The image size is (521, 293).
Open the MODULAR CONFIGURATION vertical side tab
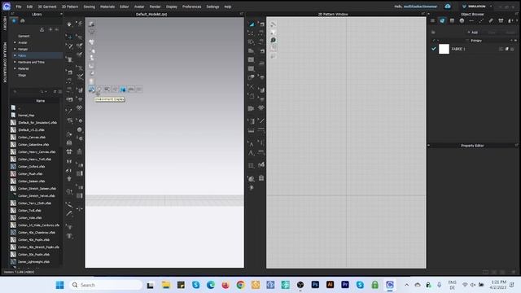click(5, 62)
